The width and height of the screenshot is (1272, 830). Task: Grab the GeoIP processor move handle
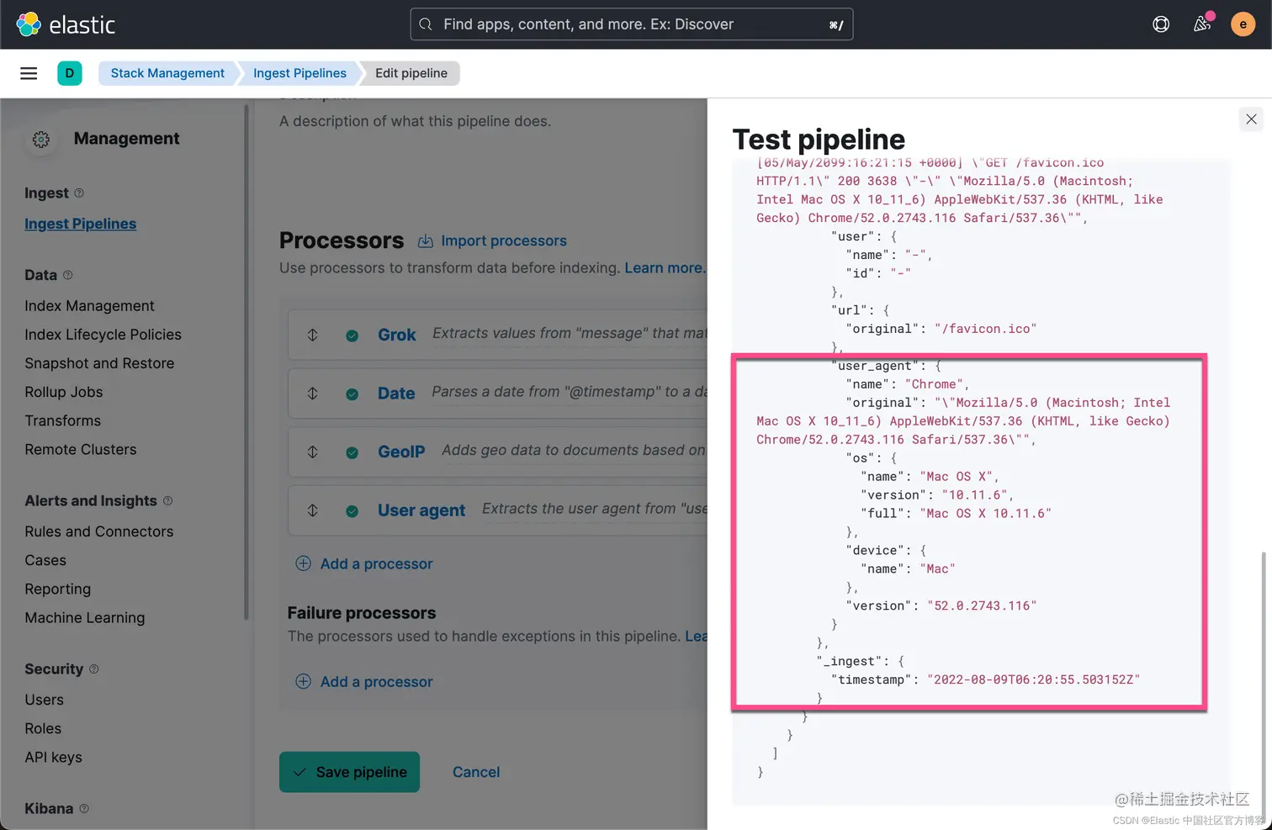[312, 452]
